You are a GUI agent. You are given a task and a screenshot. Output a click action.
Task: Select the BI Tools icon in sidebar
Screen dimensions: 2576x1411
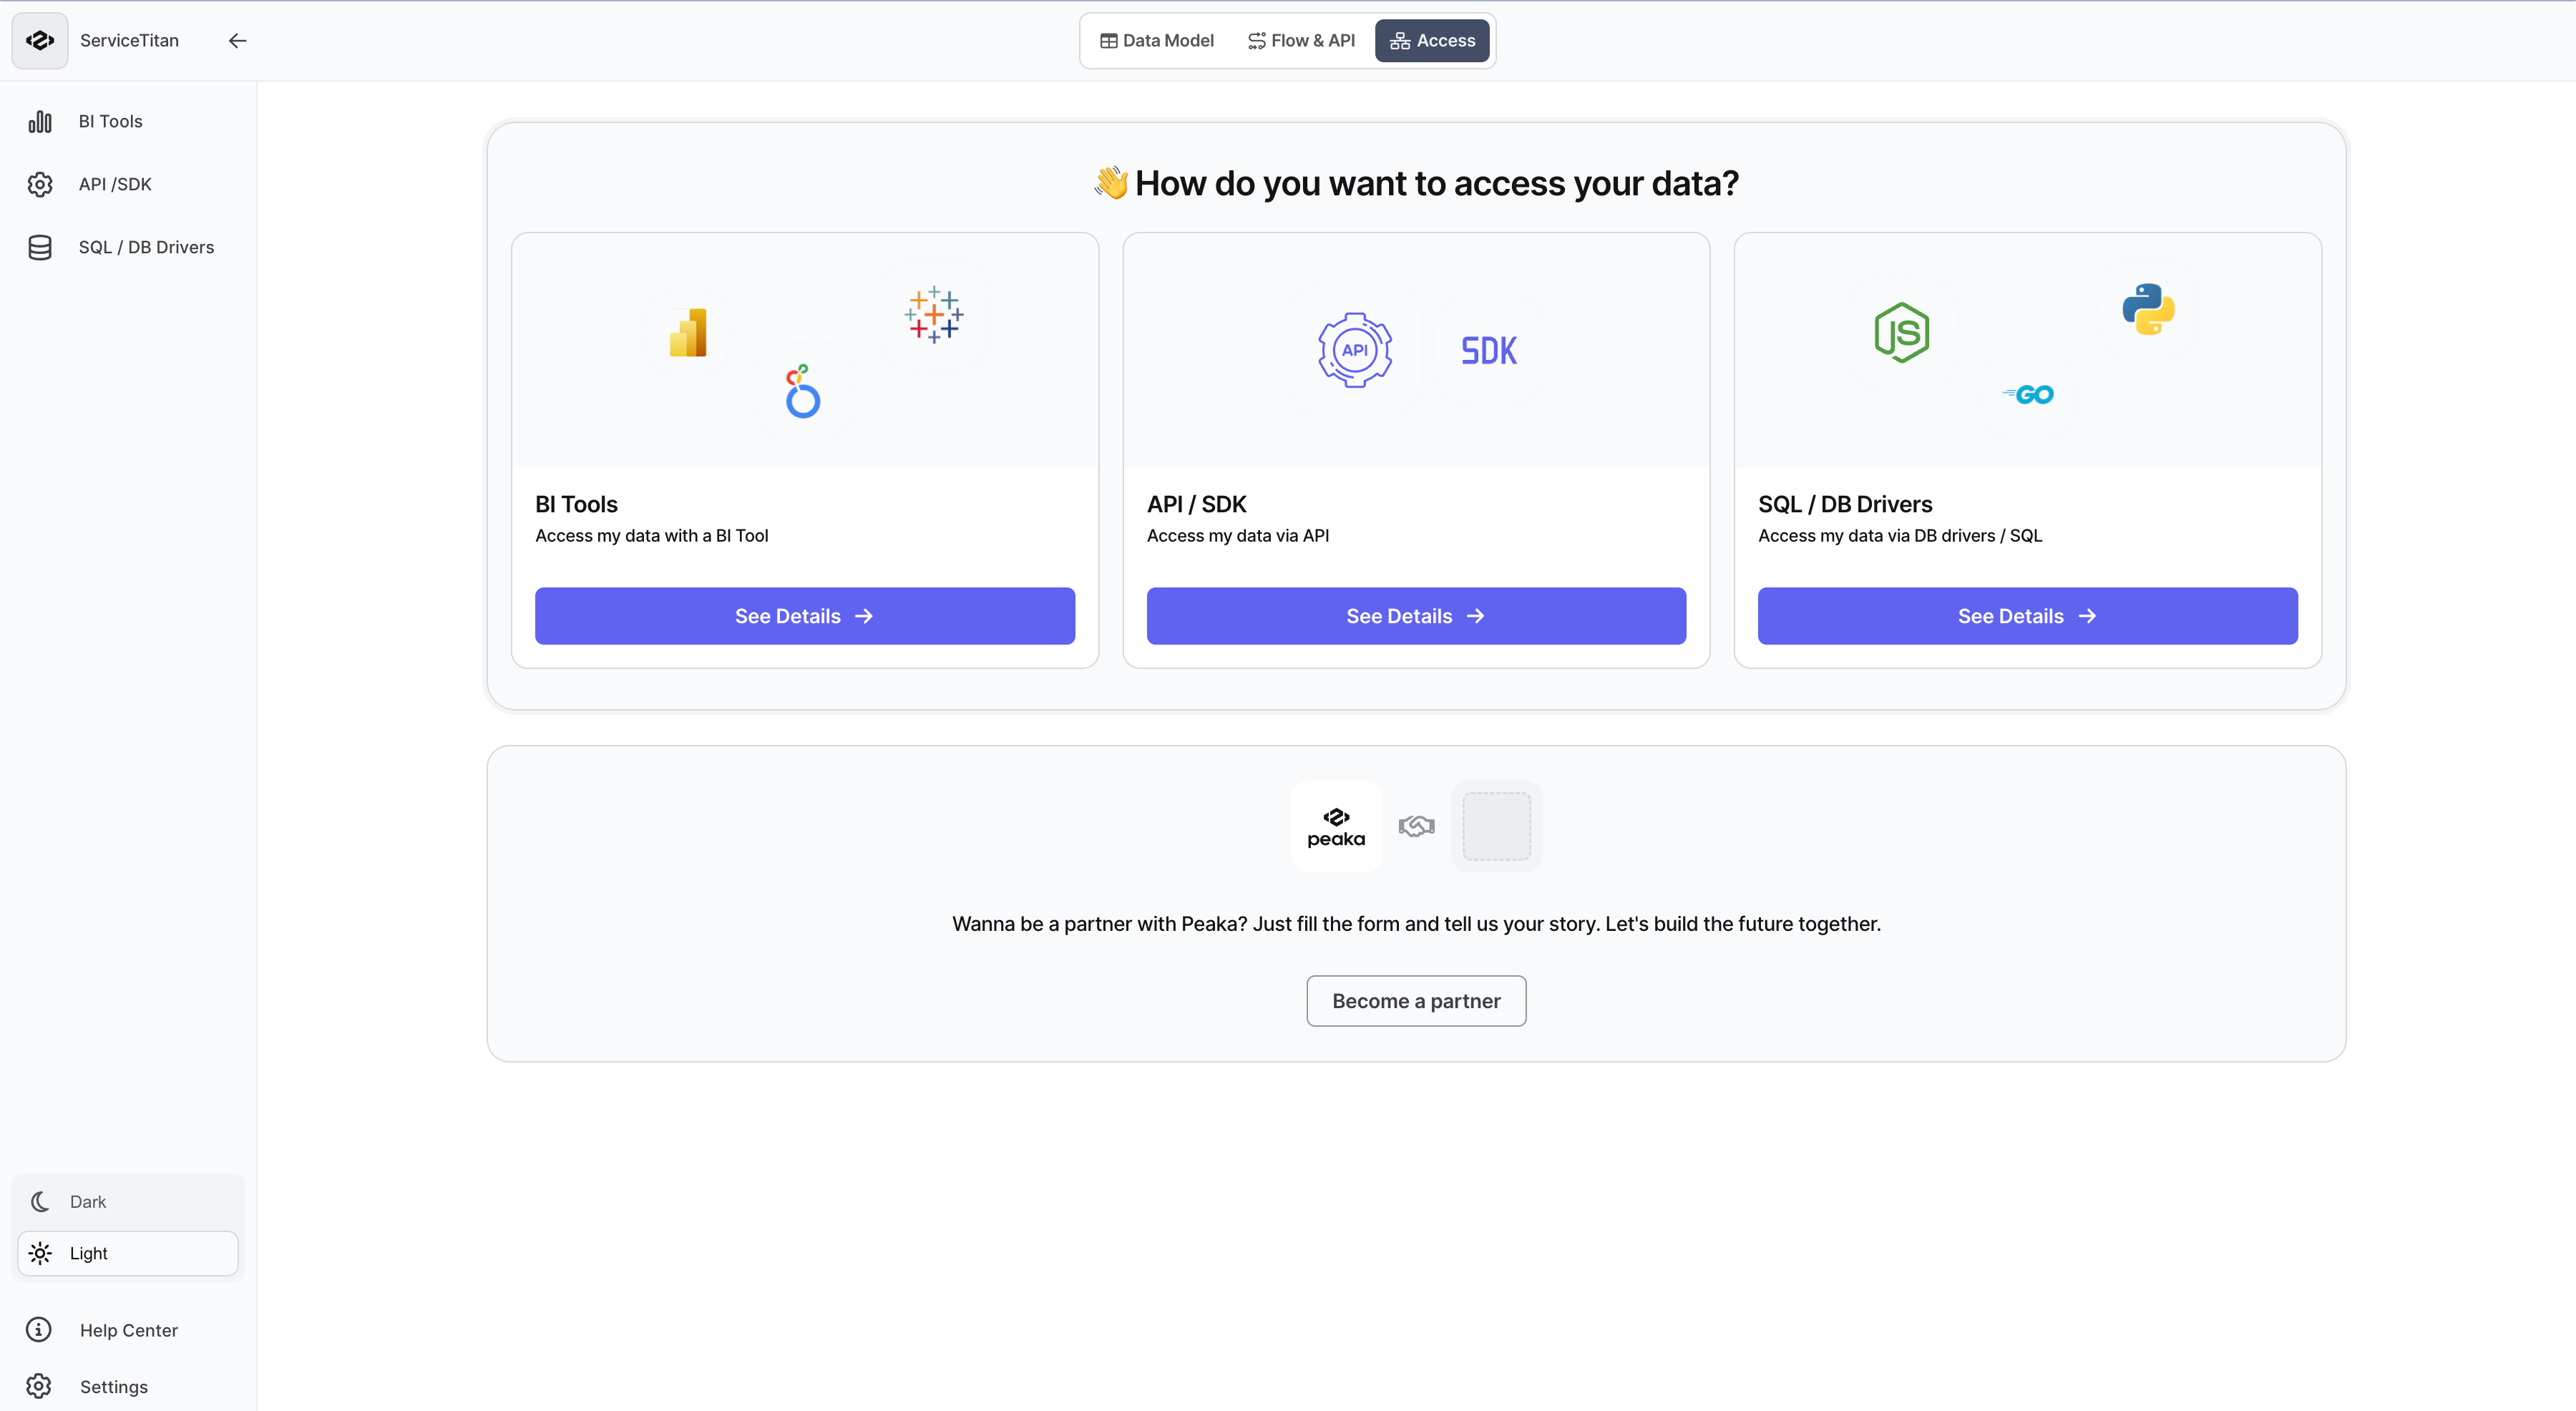point(40,121)
